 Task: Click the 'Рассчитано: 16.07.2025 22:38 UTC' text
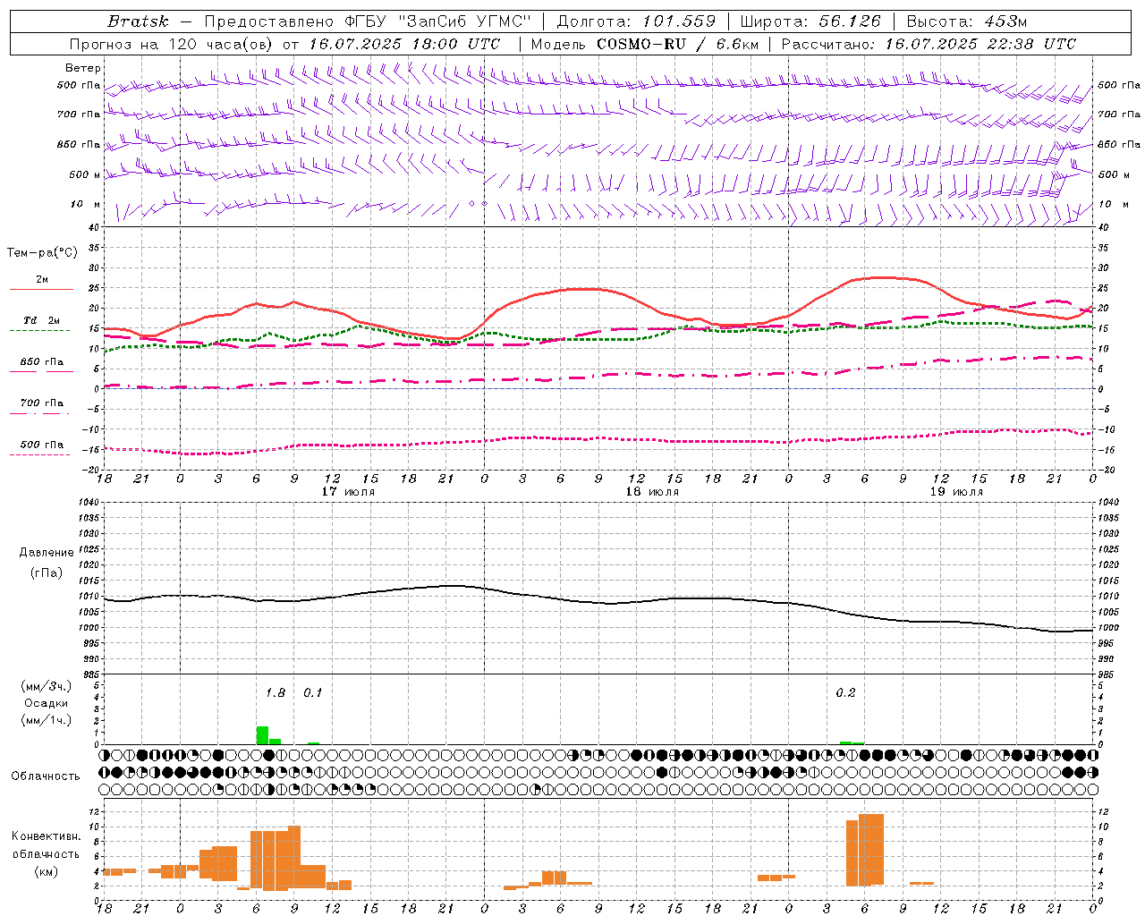click(x=929, y=44)
